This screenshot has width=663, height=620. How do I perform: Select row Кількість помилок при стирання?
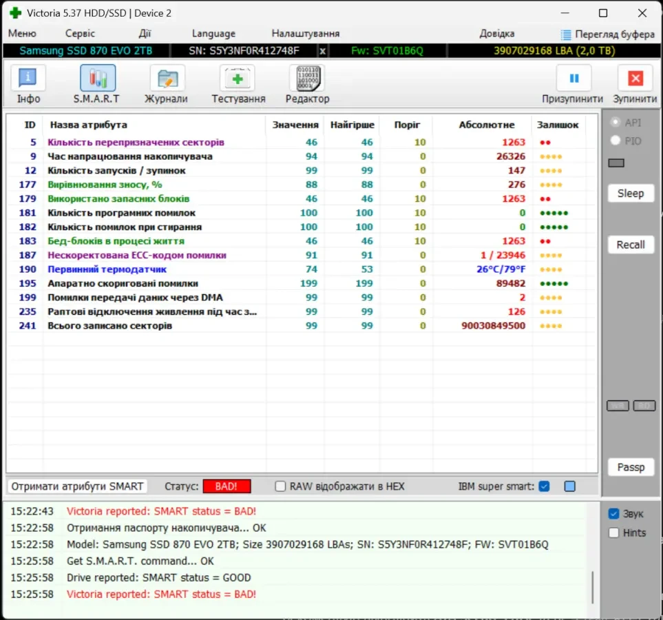302,227
